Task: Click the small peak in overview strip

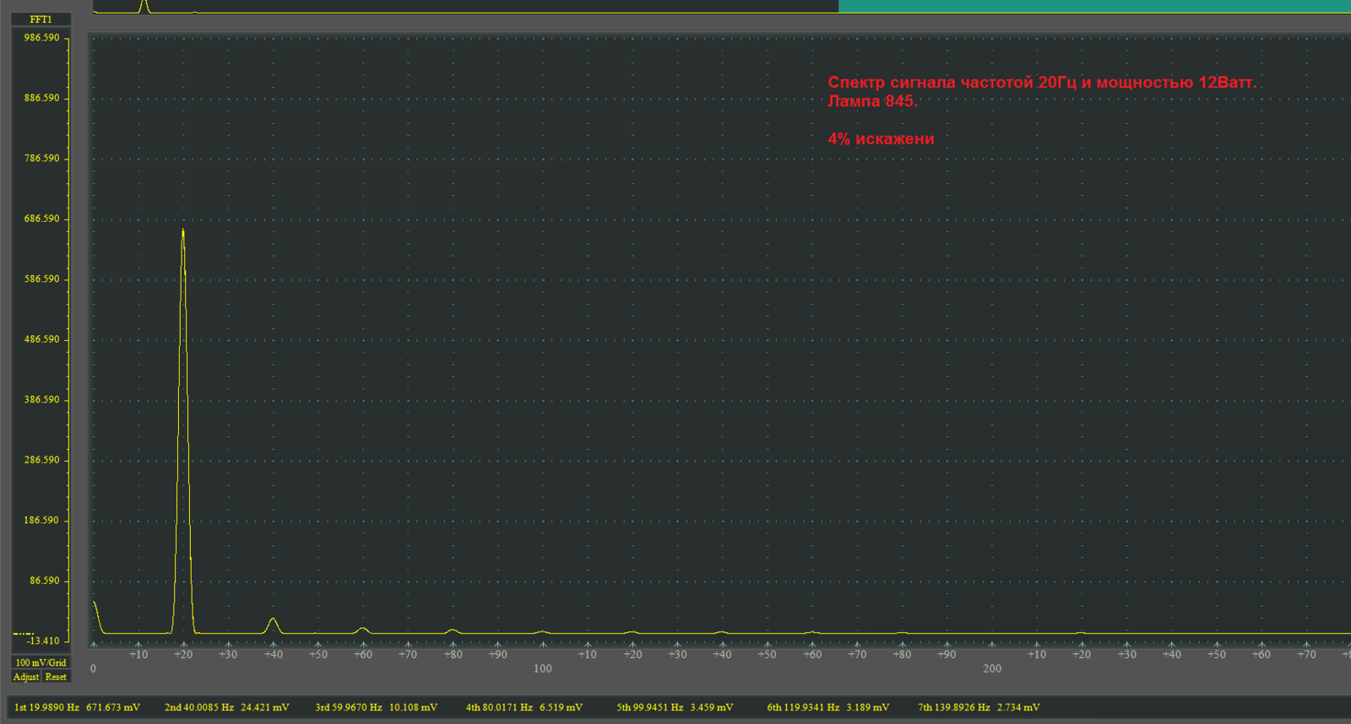Action: [144, 6]
